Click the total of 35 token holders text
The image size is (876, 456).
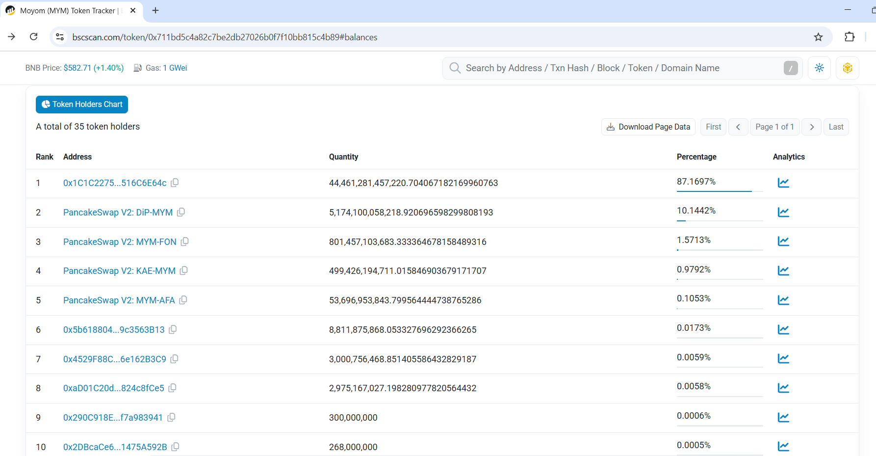click(88, 127)
